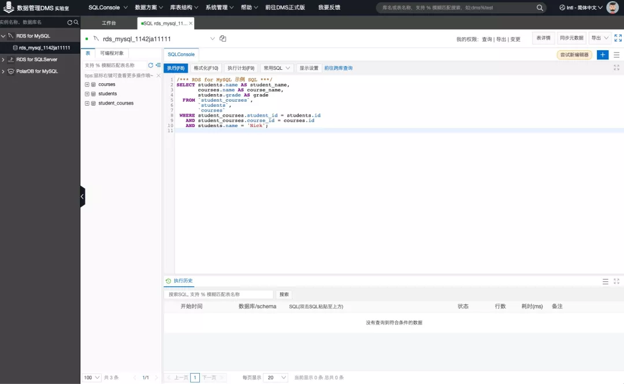Screen dimensions: 624x384
Task: Change rows per page dropdown showing 20
Action: click(x=277, y=378)
